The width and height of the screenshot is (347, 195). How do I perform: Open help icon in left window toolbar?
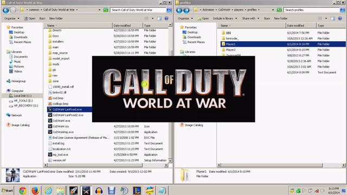coord(166,18)
